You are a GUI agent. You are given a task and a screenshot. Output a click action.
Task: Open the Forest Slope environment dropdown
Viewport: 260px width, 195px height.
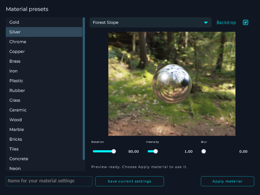(x=150, y=22)
